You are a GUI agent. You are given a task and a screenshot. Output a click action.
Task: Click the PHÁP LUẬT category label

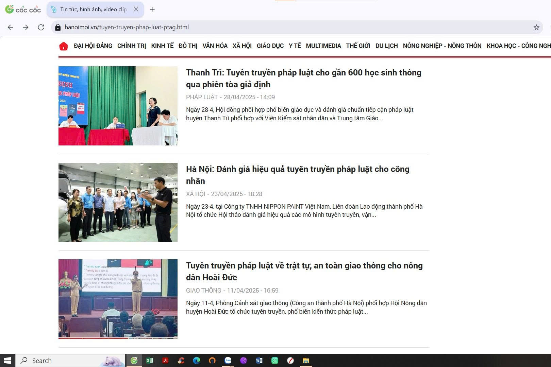[x=202, y=97]
